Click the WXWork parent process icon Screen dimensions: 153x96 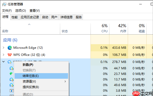(x=10, y=62)
